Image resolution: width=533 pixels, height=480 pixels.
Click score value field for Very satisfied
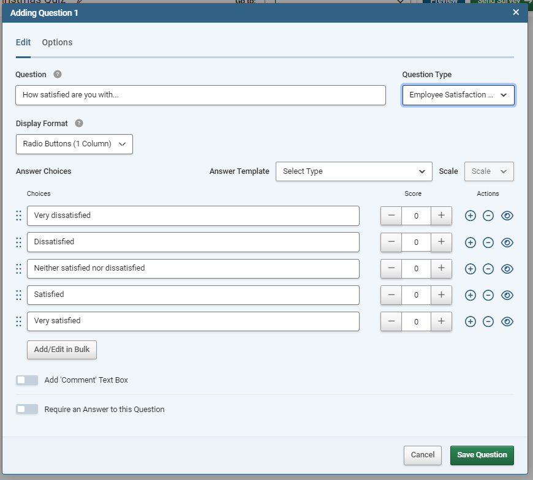pos(416,321)
